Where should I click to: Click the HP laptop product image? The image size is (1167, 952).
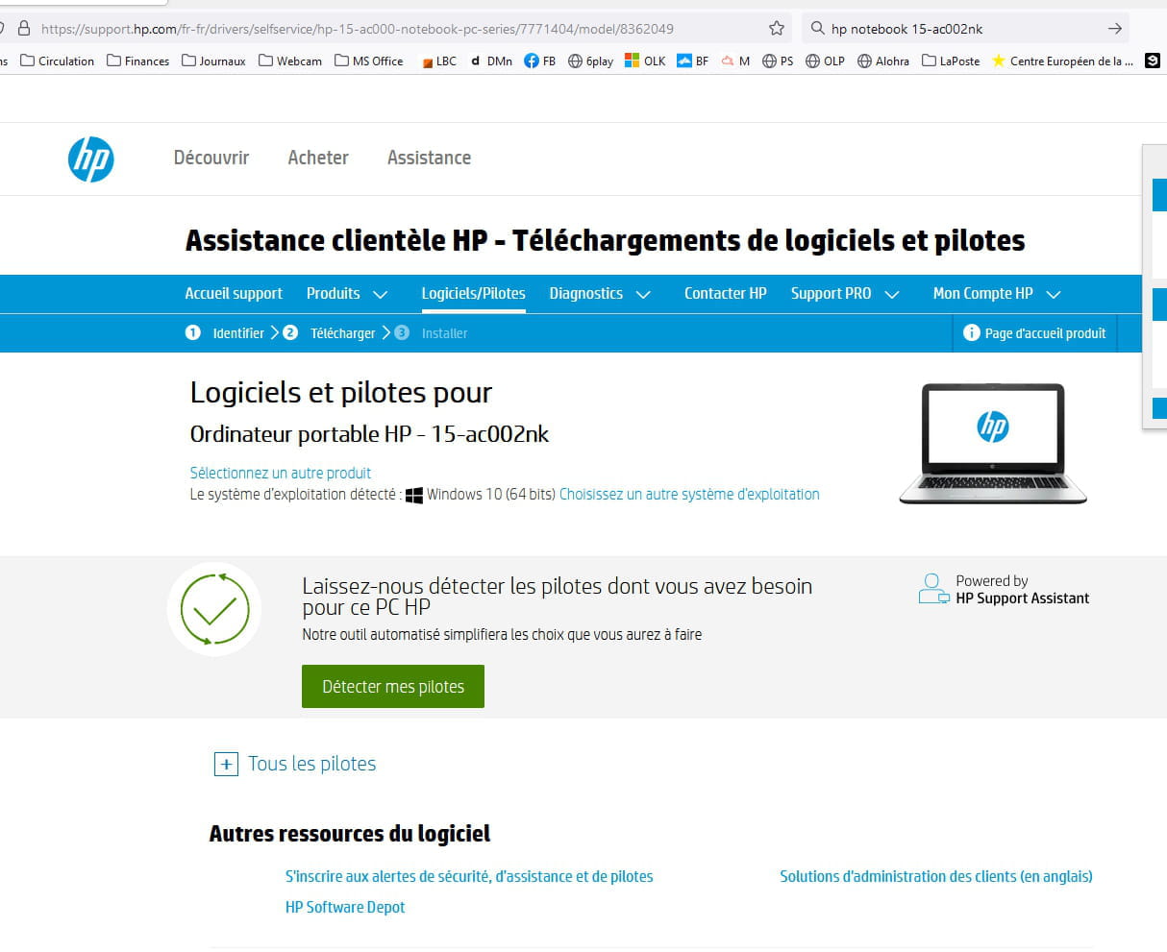993,443
